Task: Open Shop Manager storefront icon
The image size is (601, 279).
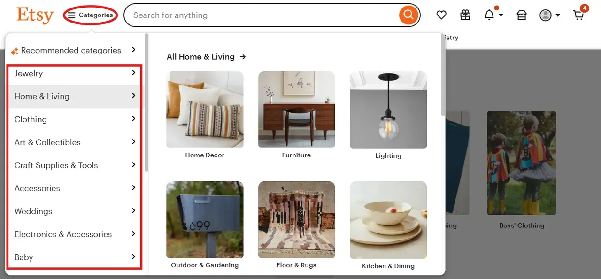Action: [522, 15]
